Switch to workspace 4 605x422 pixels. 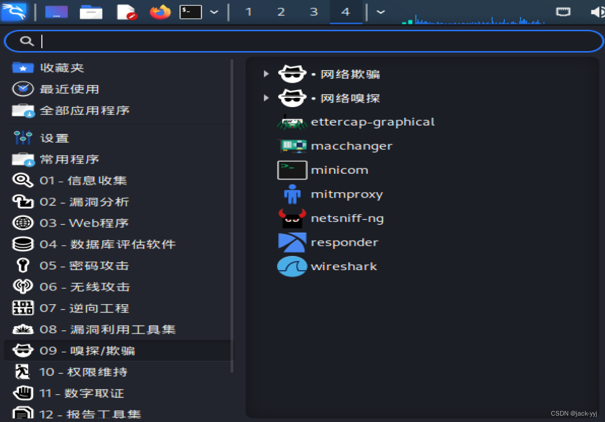click(x=346, y=12)
